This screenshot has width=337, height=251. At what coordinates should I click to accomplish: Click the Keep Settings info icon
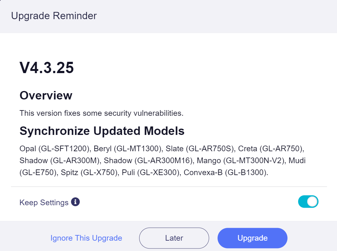coord(75,202)
